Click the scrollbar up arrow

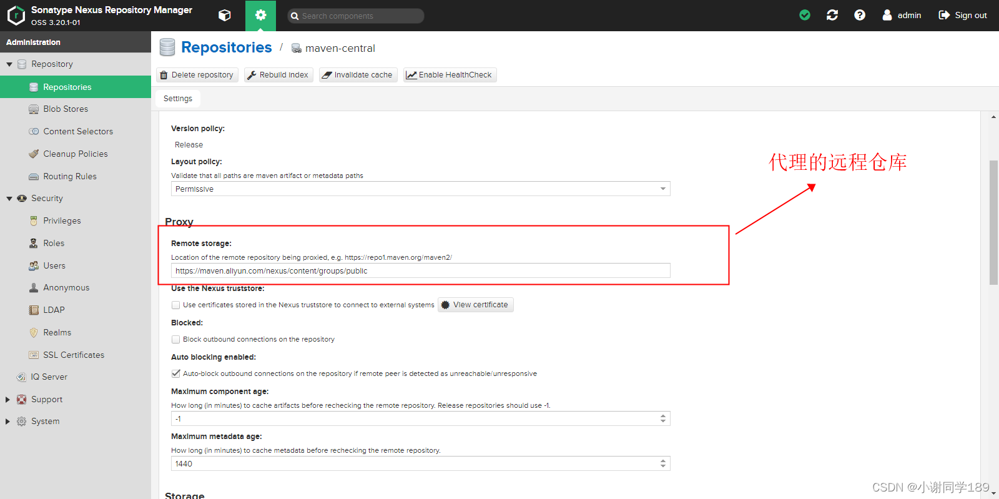tap(993, 117)
